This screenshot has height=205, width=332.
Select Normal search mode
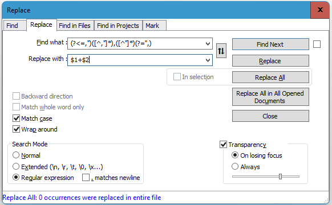tap(26, 155)
